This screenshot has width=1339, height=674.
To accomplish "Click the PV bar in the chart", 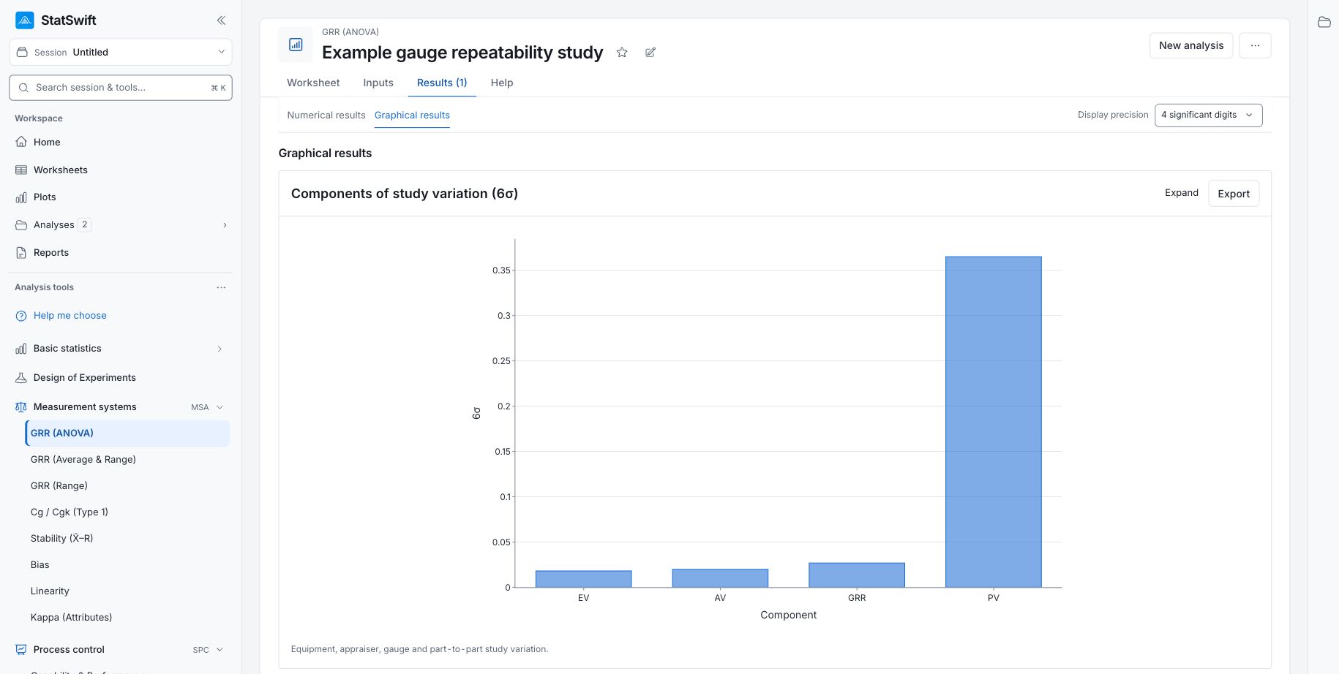I will [x=993, y=422].
